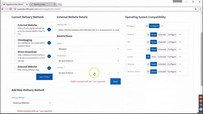Image resolution: width=203 pixels, height=114 pixels.
Task: Expand the Linux row chevron
Action: [x=180, y=49]
